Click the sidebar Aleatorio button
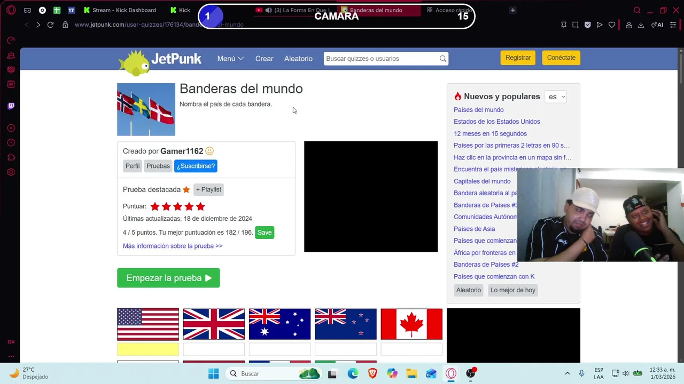684x384 pixels. point(469,290)
